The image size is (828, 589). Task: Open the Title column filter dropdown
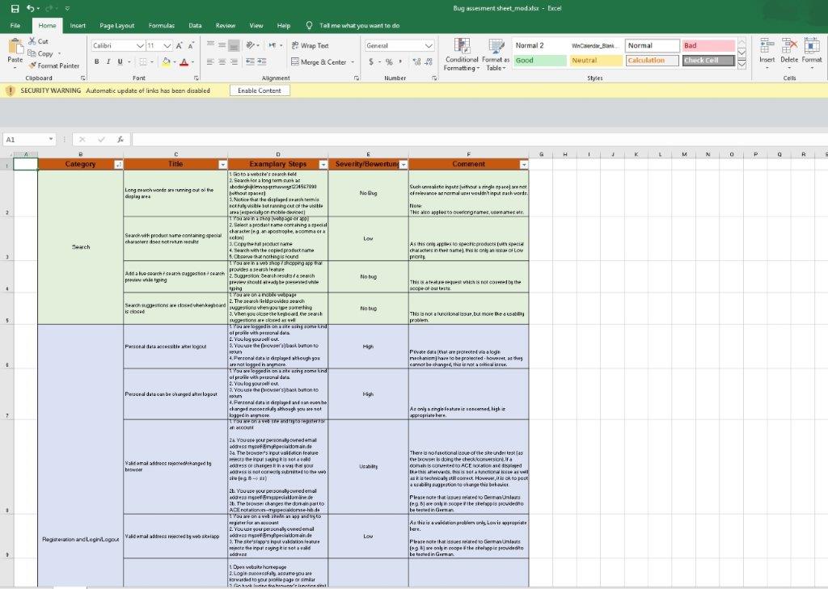tap(223, 165)
